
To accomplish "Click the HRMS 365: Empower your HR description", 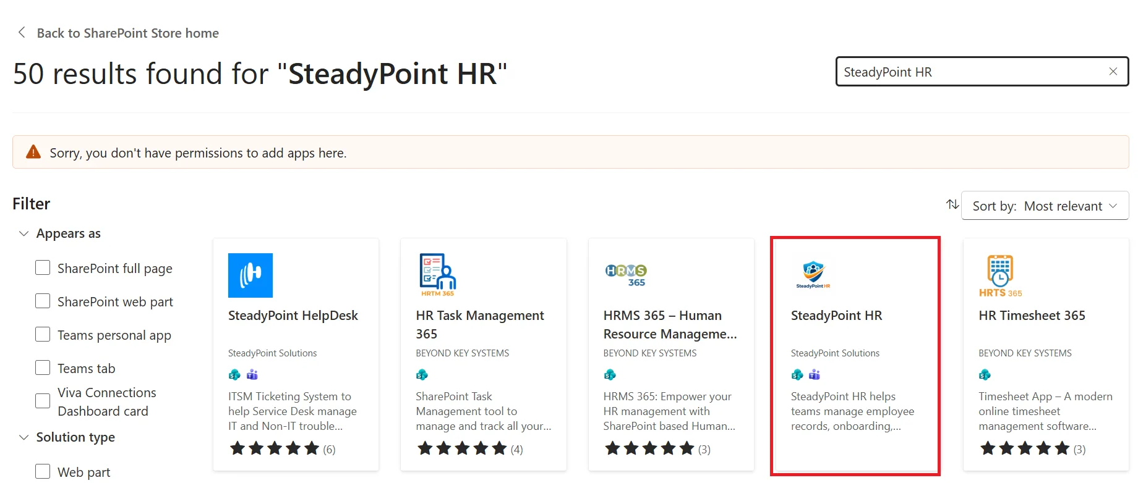I will (670, 411).
